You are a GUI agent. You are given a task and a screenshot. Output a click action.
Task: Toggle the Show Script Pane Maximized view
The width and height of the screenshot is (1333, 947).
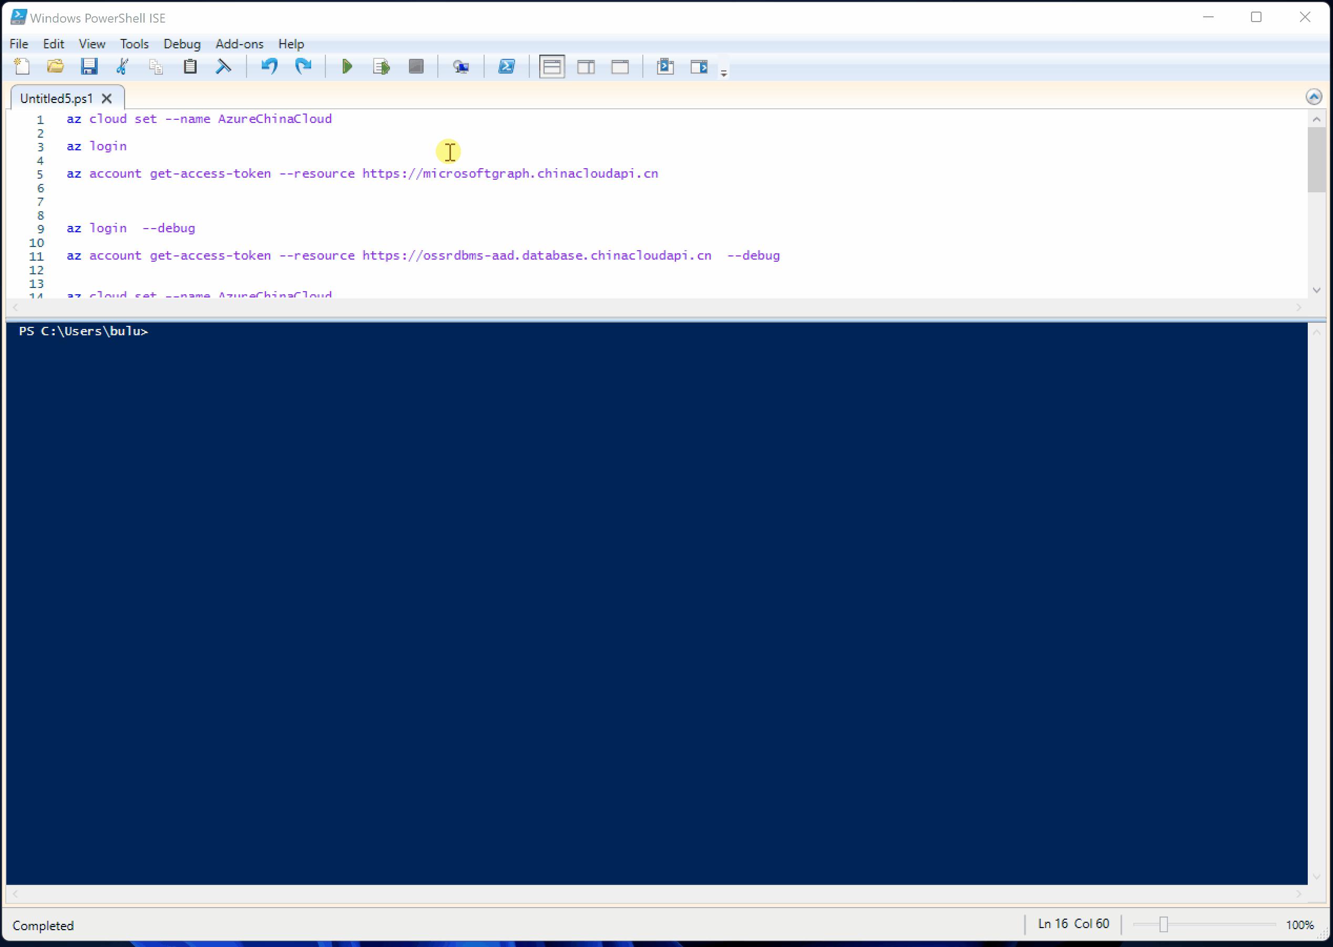click(x=620, y=66)
